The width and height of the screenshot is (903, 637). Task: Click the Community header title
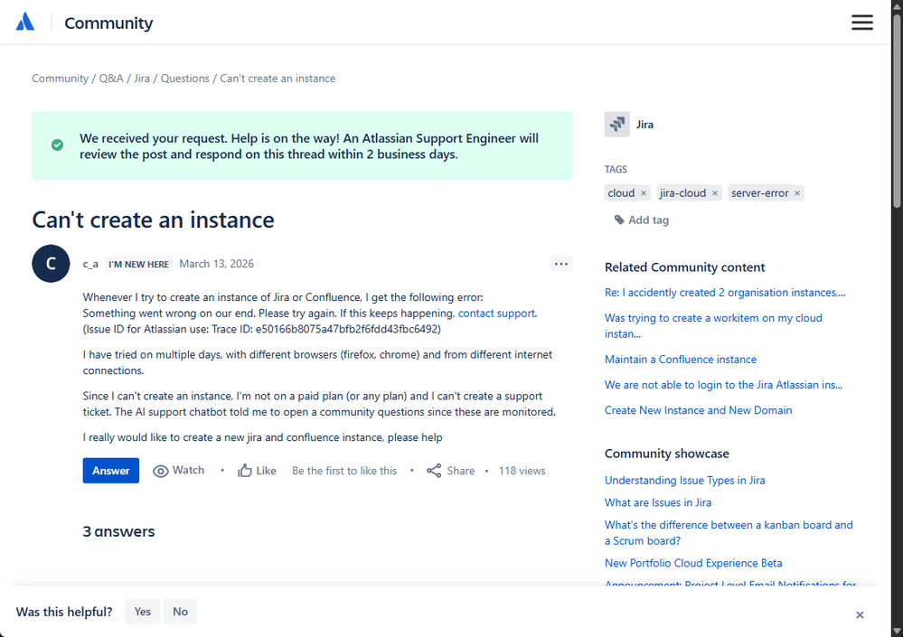click(x=108, y=23)
